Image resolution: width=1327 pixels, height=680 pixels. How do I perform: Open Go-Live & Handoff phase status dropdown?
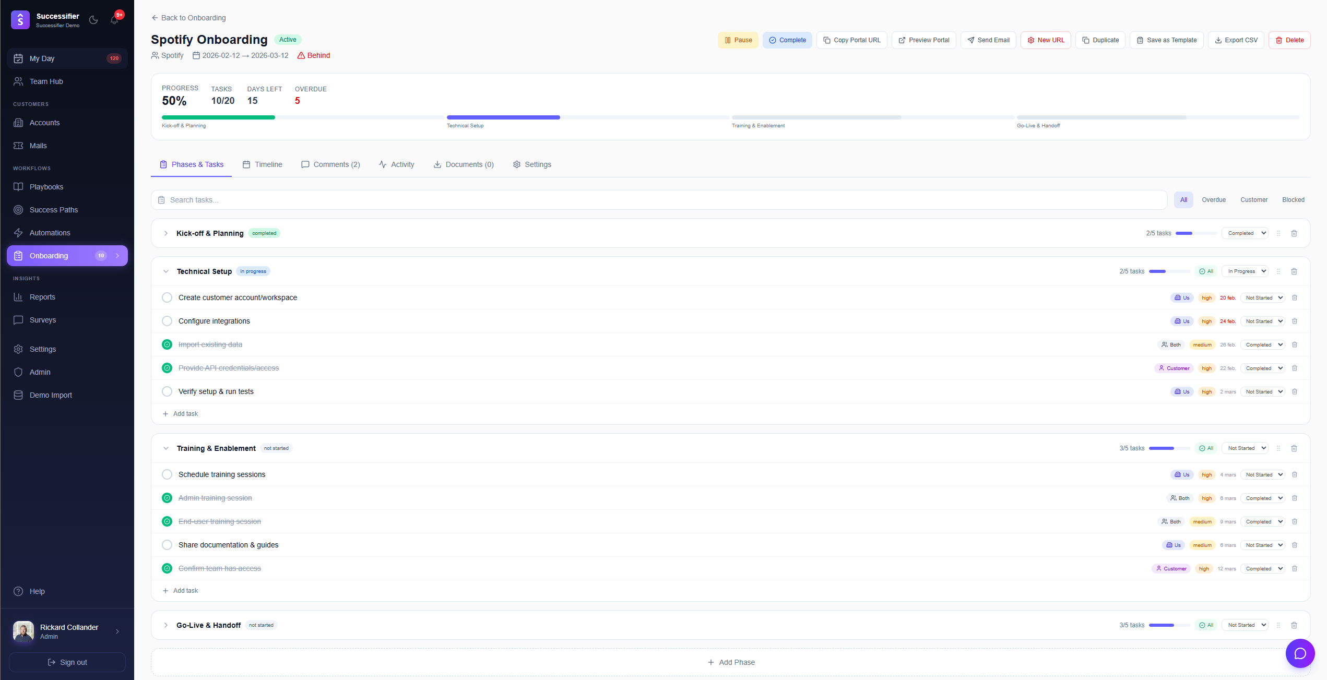[1246, 625]
